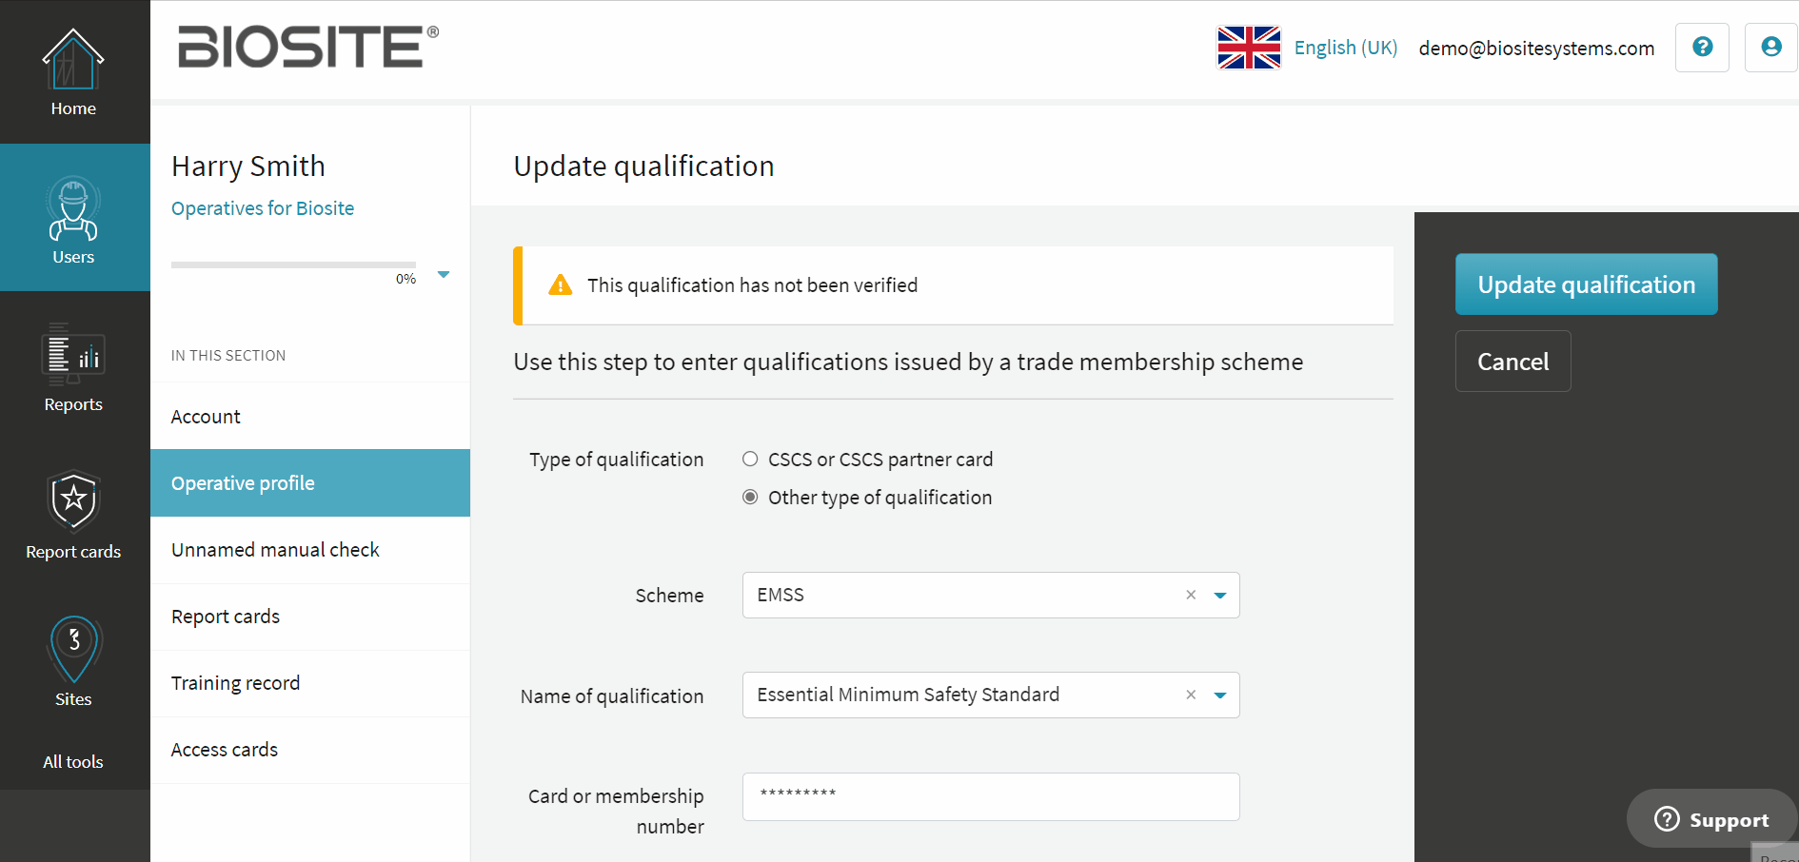
Task: Select the Users worker icon
Action: [x=73, y=208]
